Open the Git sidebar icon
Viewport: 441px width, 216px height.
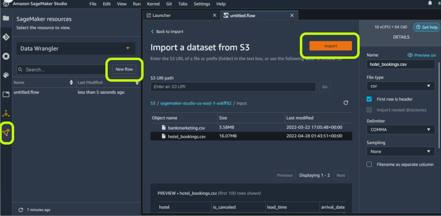(6, 37)
